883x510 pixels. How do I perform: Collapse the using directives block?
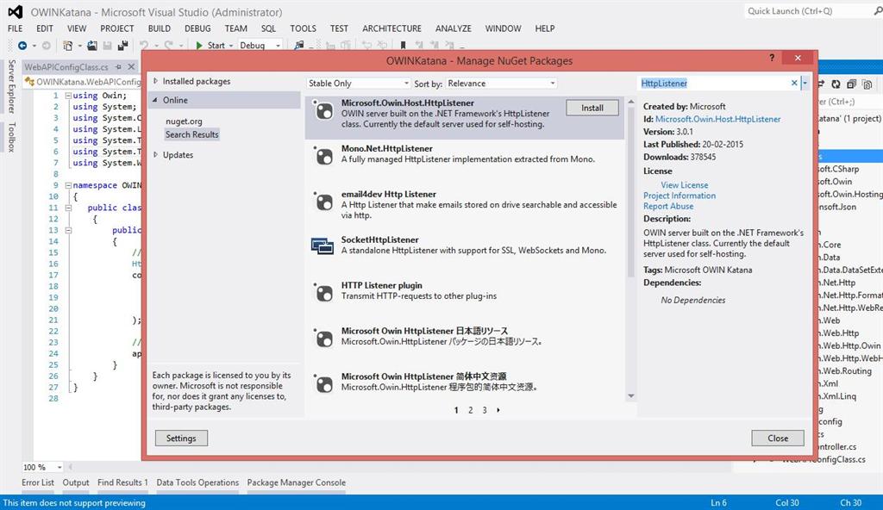coord(68,96)
